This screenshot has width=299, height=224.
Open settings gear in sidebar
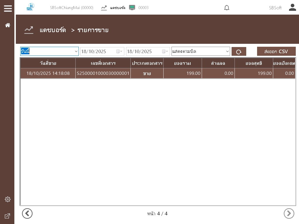point(8,199)
